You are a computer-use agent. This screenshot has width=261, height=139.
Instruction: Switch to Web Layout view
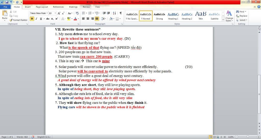pyautogui.click(x=217, y=137)
